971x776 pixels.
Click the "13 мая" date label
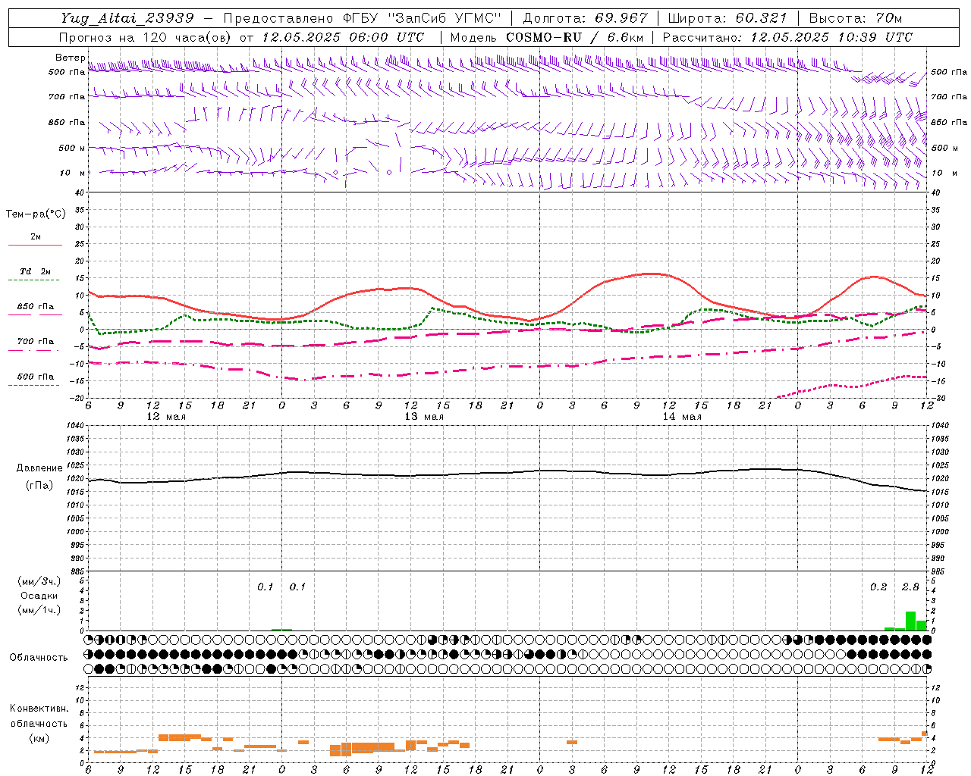424,417
